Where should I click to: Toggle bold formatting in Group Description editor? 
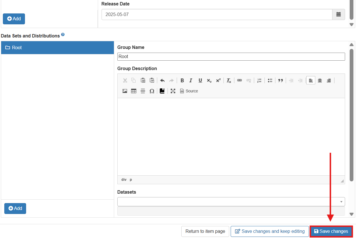tap(182, 80)
